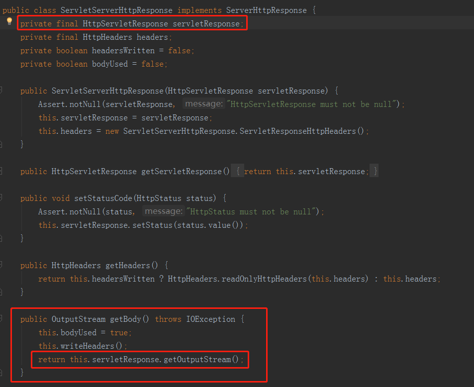Collapse the setStatusCode method fold marker
The height and width of the screenshot is (387, 474).
pyautogui.click(x=1, y=198)
